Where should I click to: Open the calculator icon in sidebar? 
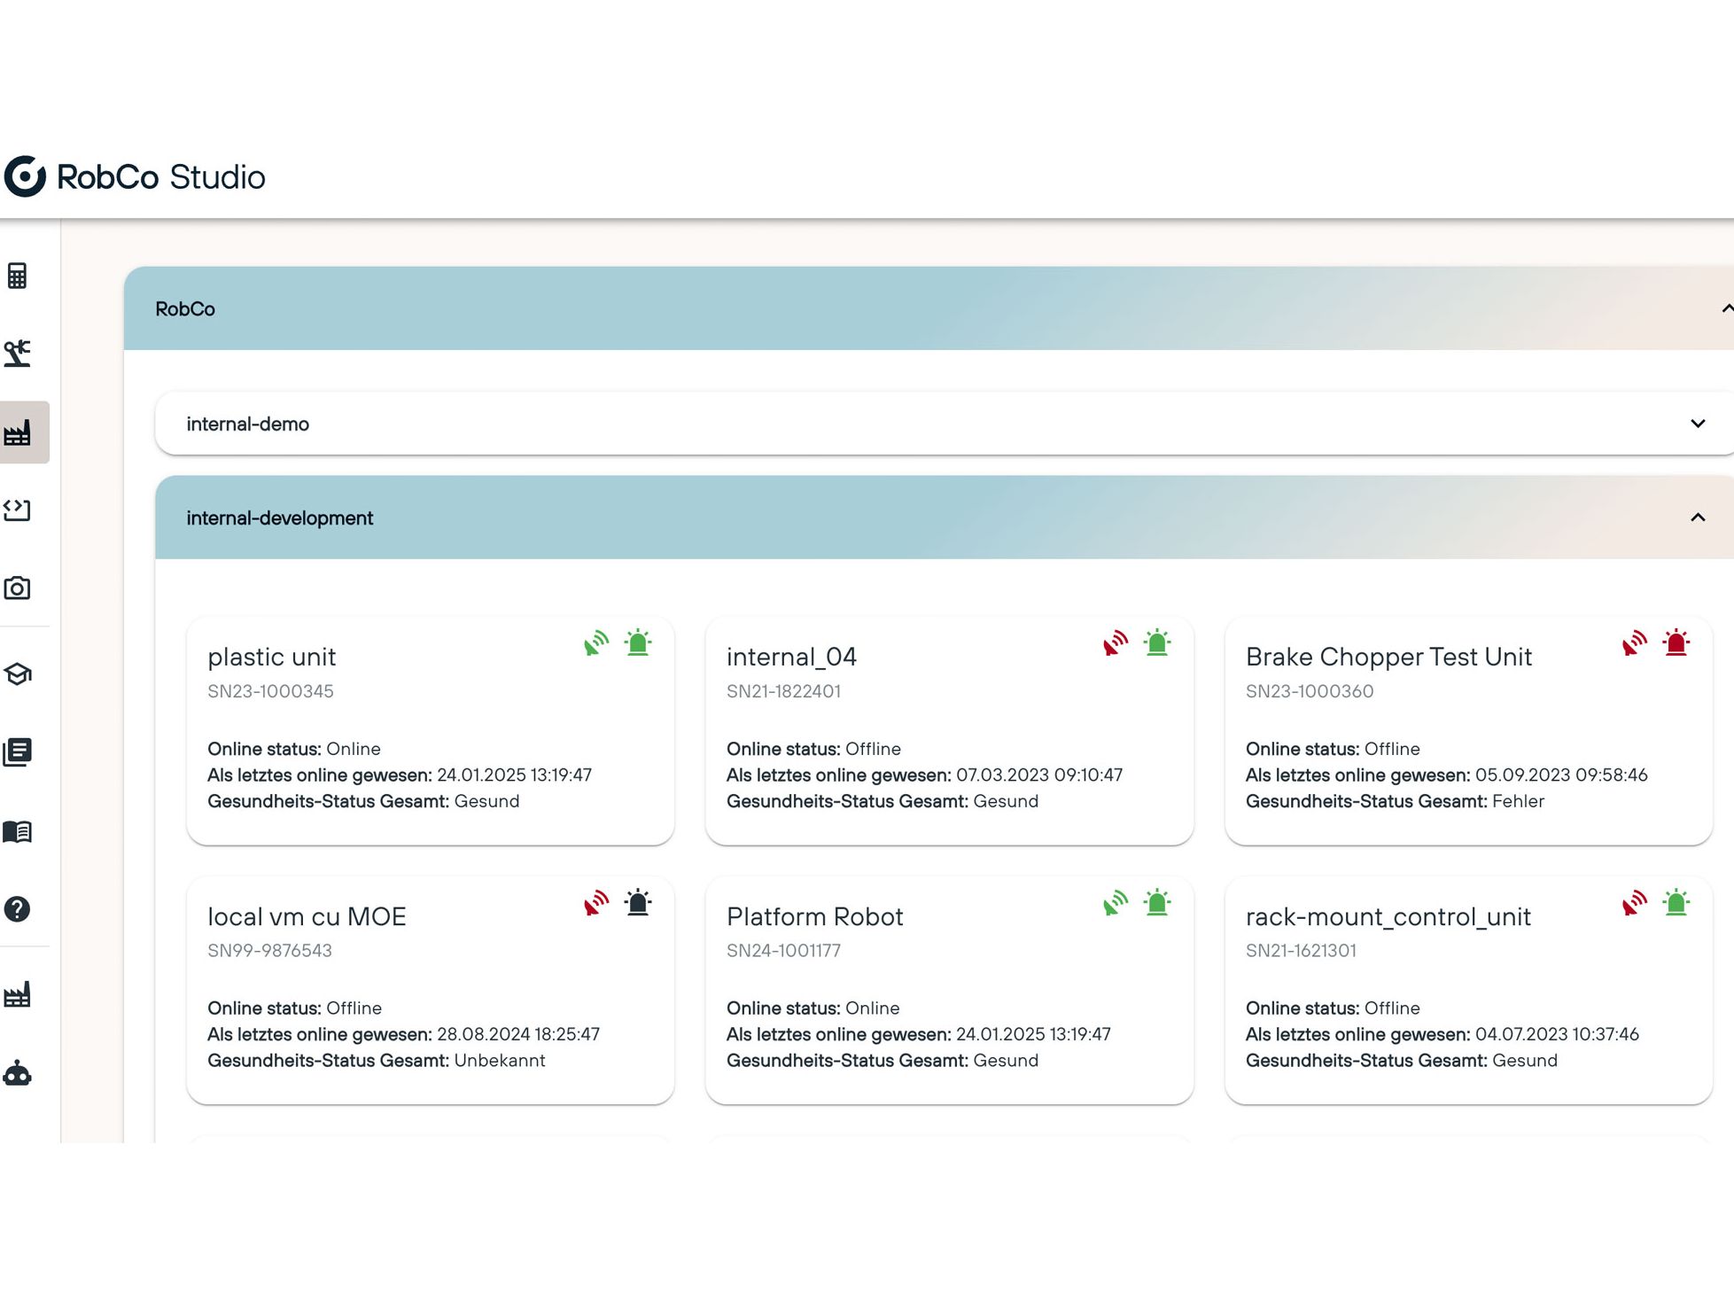point(18,276)
